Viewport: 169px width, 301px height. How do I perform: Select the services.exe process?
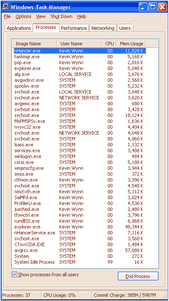pyautogui.click(x=80, y=150)
